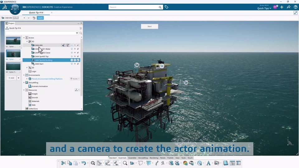Click the compass play button
This screenshot has height=168, width=299.
(15, 9)
